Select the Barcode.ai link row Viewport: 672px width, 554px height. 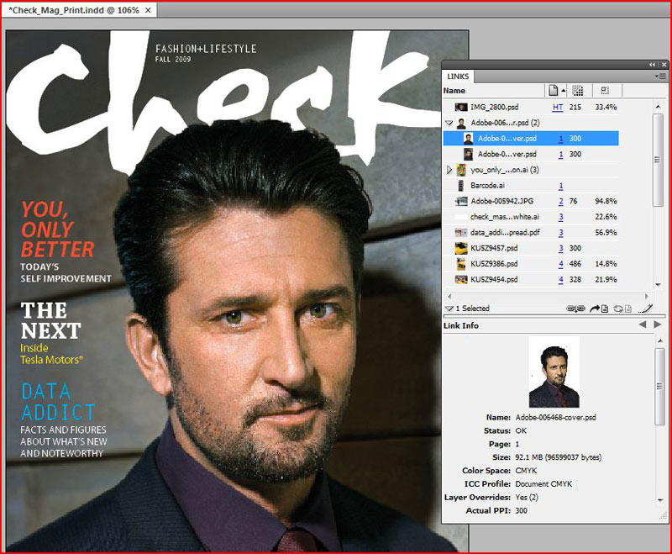[x=531, y=186]
